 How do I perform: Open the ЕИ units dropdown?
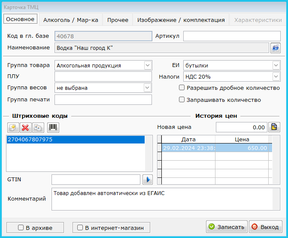click(x=276, y=65)
